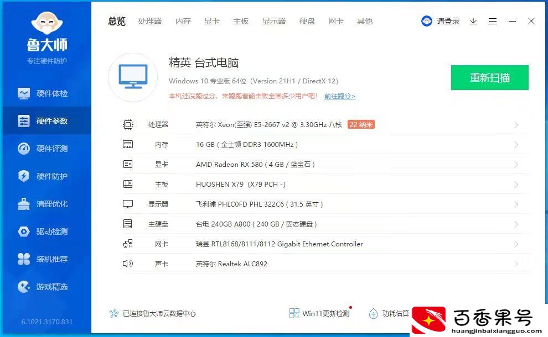Open 游戏精选 pac-man icon
Screen dimensions: 548x337
[24, 287]
